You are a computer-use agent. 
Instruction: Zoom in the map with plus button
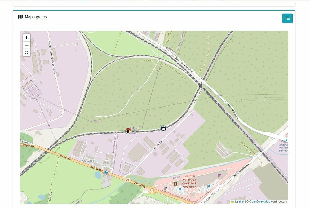(x=26, y=38)
